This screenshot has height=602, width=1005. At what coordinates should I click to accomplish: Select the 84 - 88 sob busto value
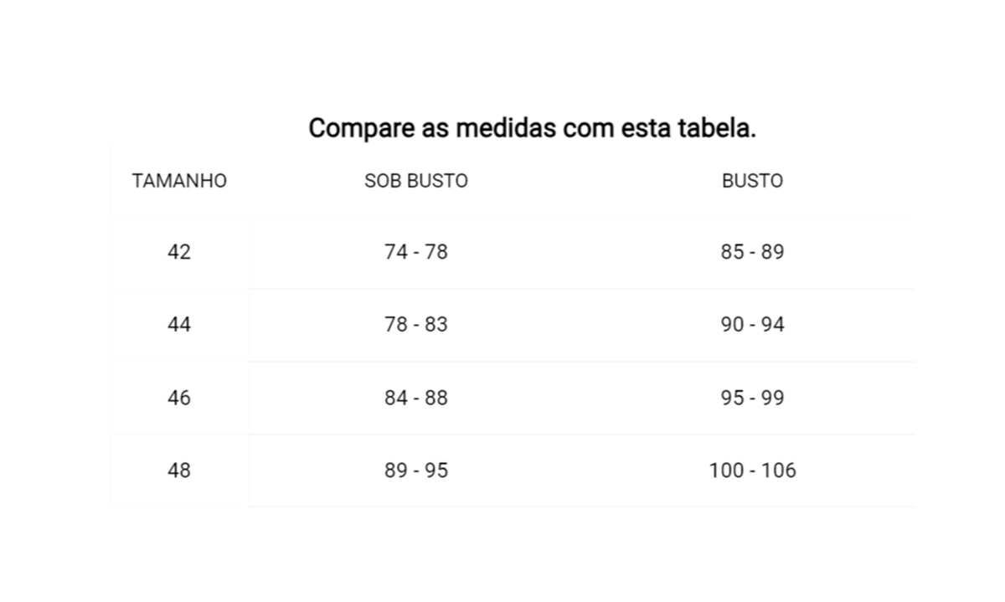(416, 398)
